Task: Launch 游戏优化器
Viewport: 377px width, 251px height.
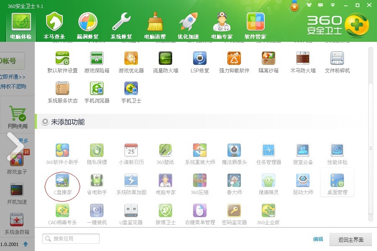Action: [131, 62]
